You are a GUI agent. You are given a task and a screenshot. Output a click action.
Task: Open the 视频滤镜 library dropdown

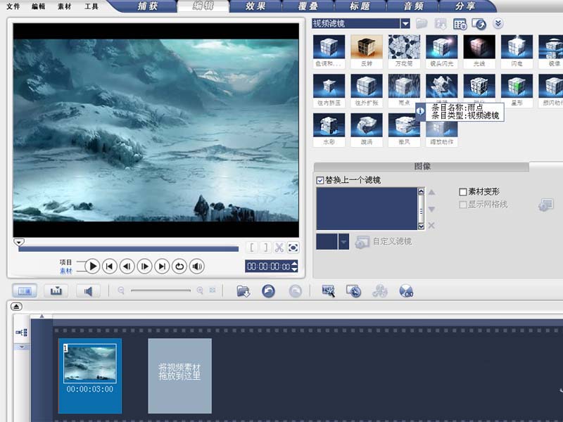tap(405, 23)
